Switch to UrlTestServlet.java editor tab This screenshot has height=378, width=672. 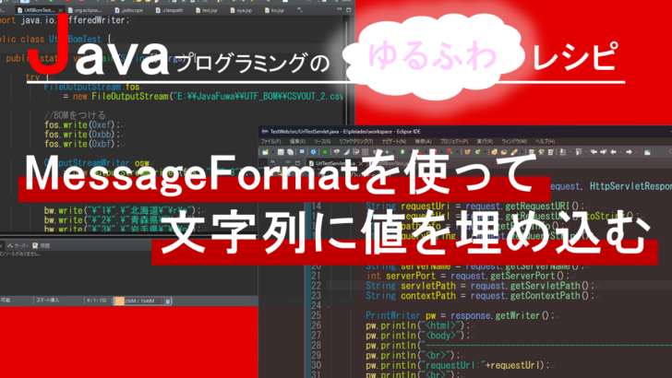(x=333, y=163)
